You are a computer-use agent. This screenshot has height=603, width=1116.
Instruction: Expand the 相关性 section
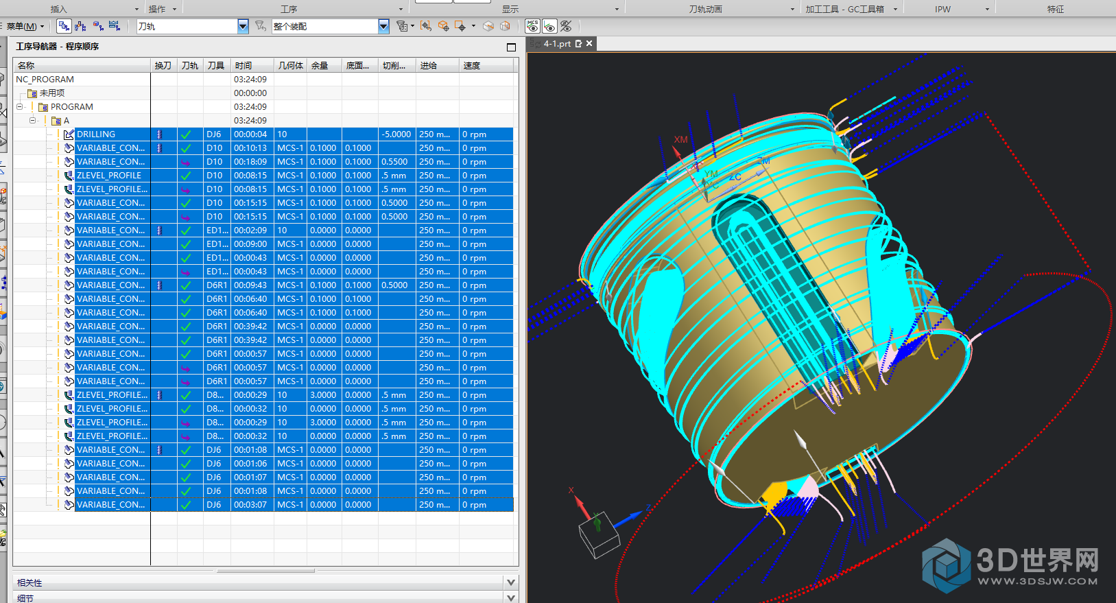510,582
